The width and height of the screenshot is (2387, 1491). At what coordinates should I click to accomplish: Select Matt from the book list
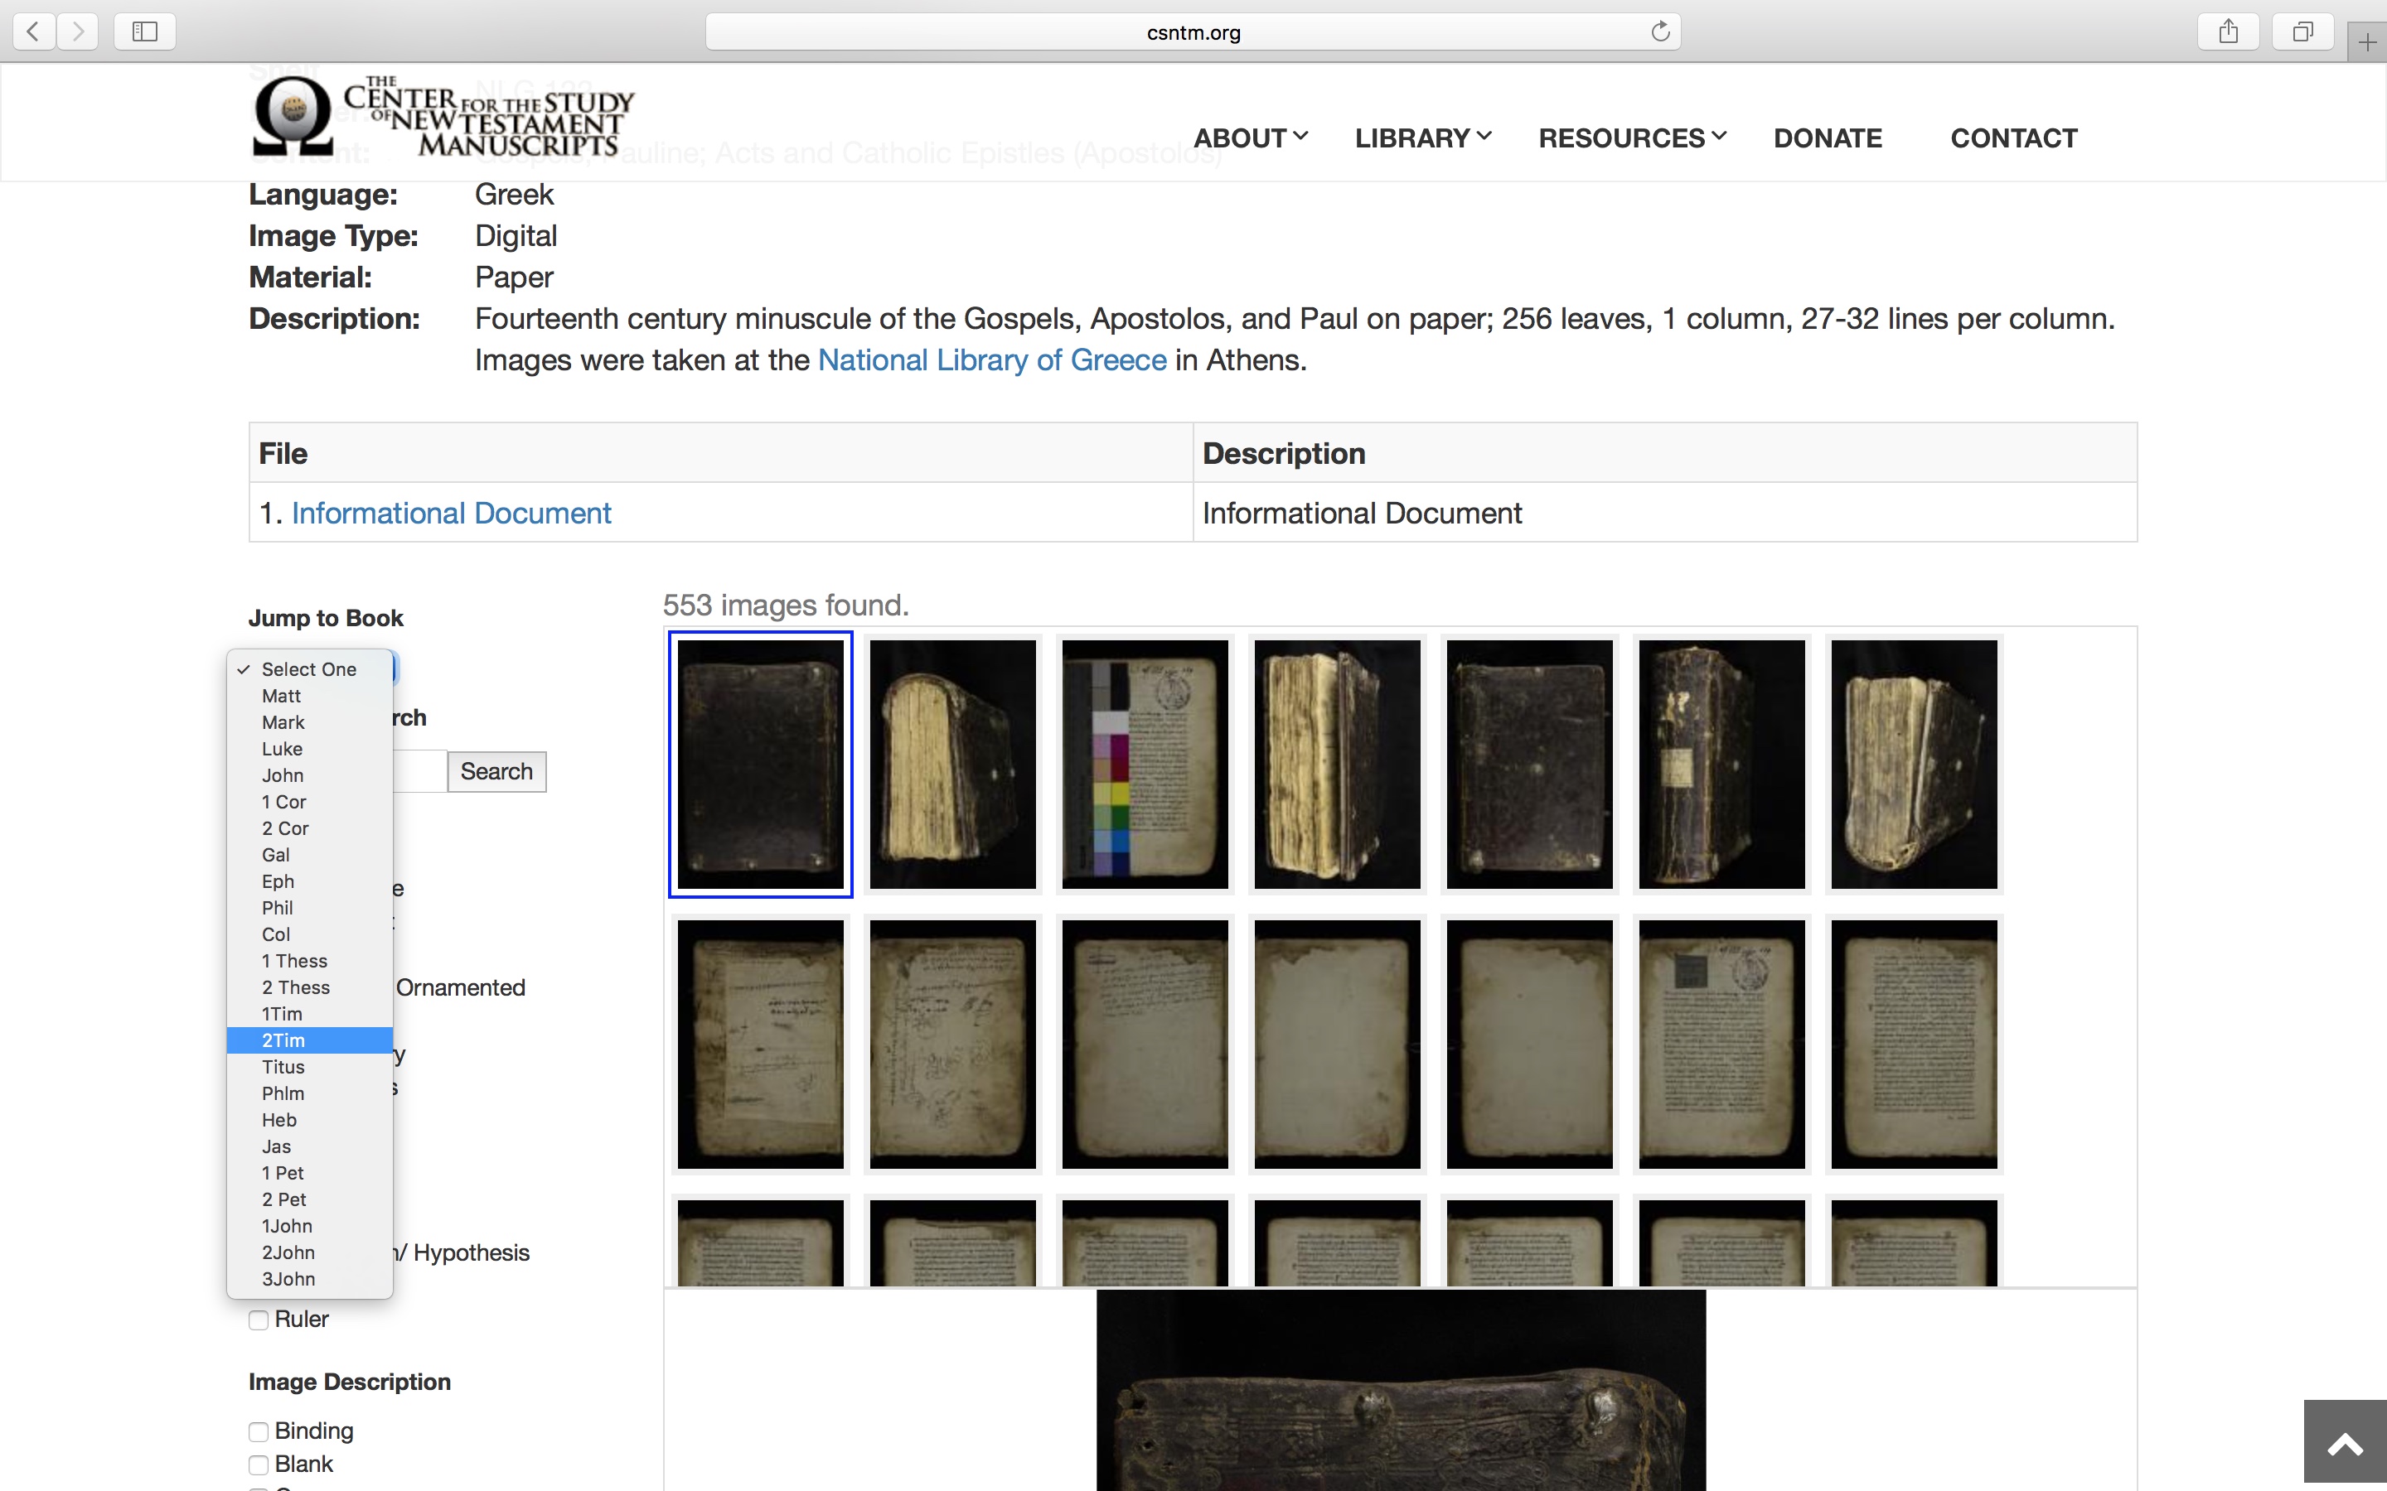310,695
